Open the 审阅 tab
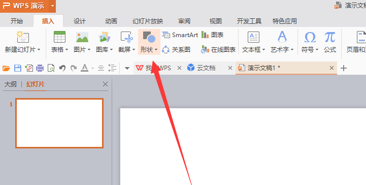 [184, 21]
